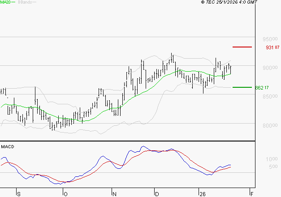This screenshot has height=197, width=281.
Task: Click the green support level line
Action: click(242, 87)
